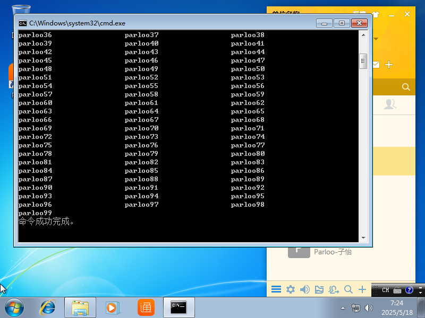Image resolution: width=425 pixels, height=318 pixels.
Task: Open the volume tray icon
Action: point(369,308)
